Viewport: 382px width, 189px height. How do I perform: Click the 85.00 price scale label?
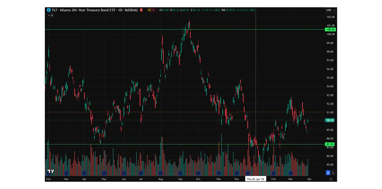click(330, 165)
